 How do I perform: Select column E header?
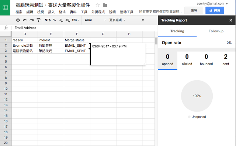(51, 34)
